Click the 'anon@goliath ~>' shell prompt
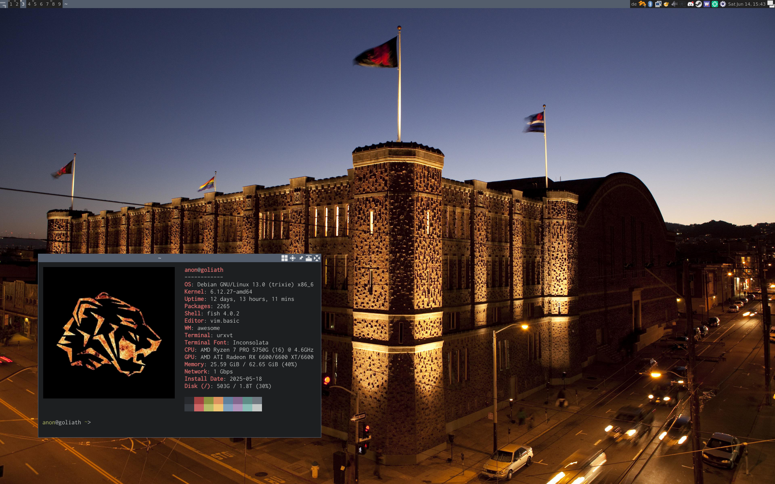Screen dimensions: 775x484 coord(67,422)
